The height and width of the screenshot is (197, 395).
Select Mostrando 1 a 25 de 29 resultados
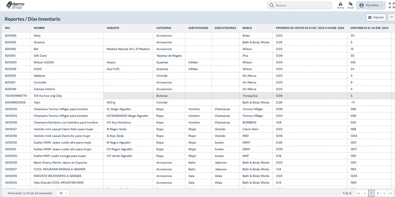pos(30,193)
